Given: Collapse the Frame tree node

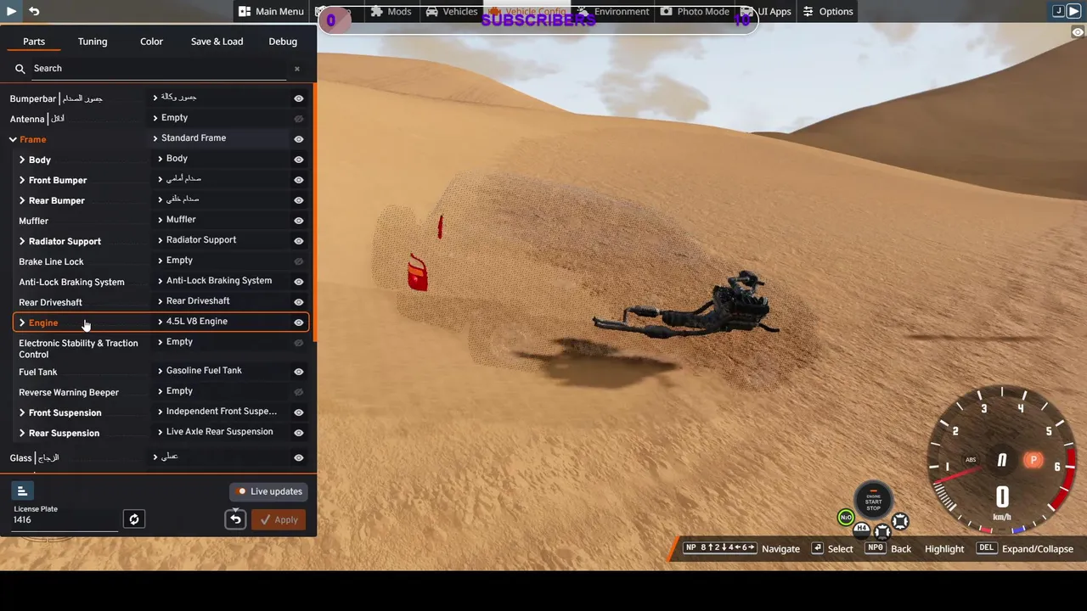Looking at the screenshot, I should (x=13, y=139).
